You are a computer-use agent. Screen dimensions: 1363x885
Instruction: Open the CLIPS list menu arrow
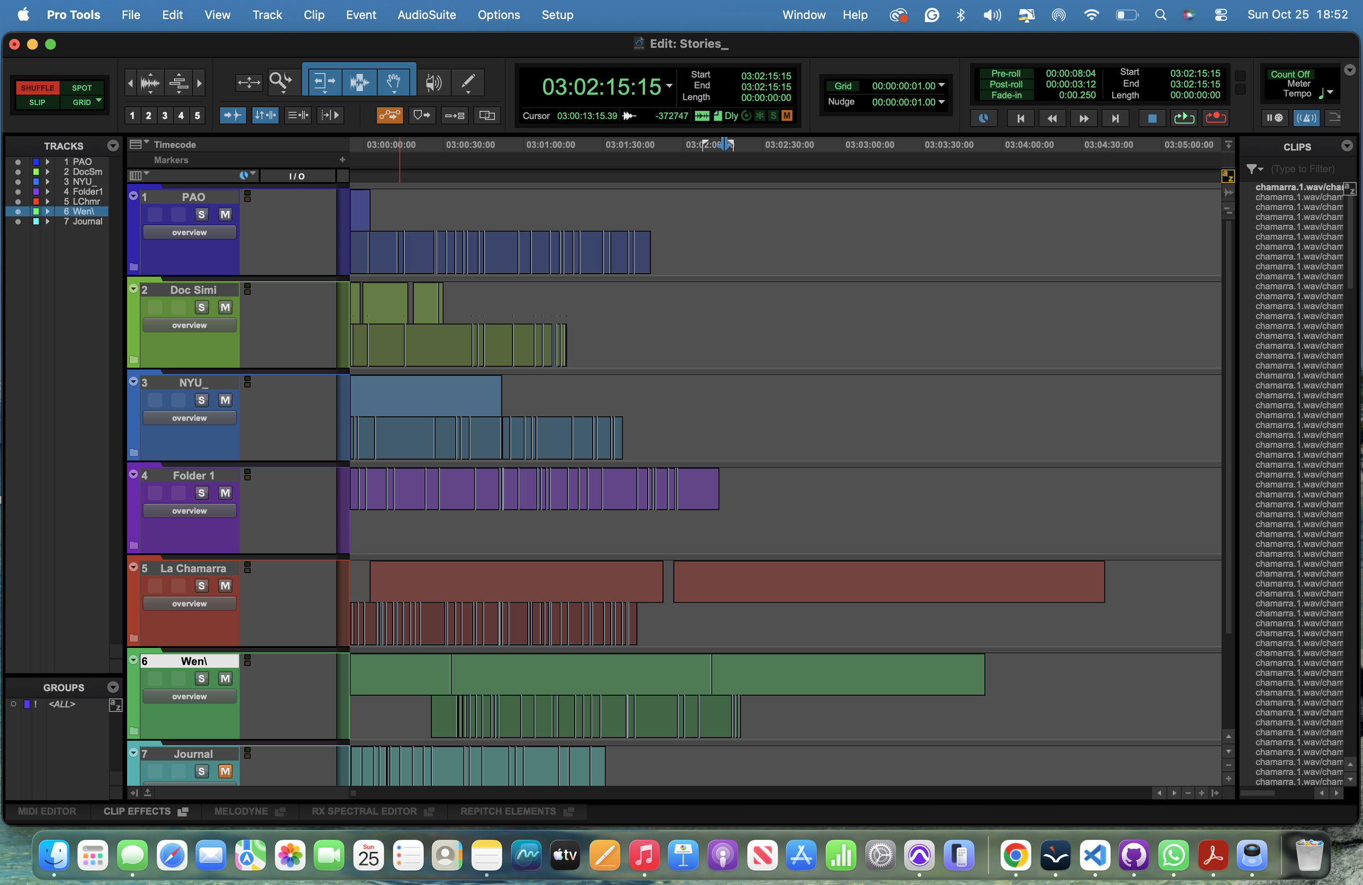coord(1347,147)
